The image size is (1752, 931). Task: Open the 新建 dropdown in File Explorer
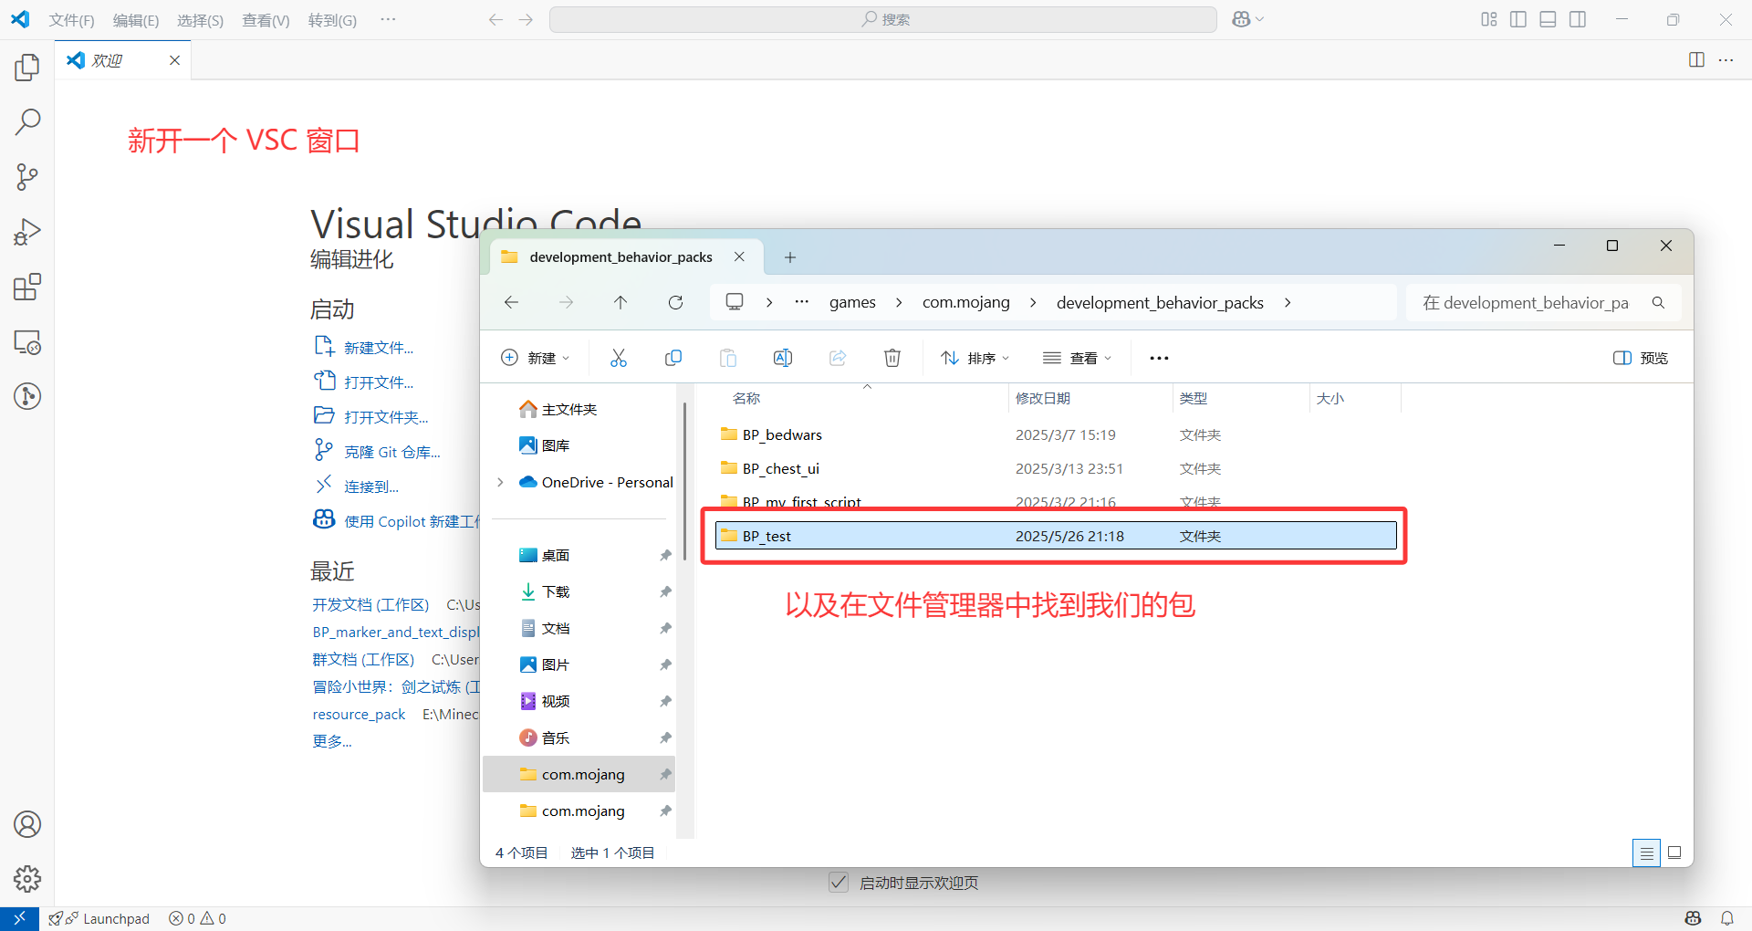point(536,358)
